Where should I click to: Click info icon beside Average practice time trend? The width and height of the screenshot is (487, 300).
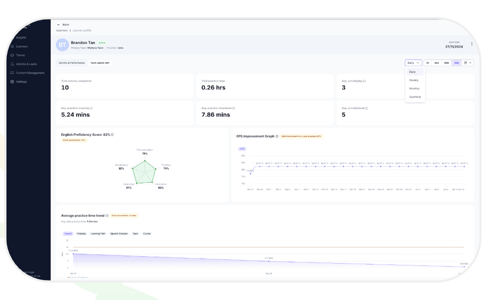(107, 216)
